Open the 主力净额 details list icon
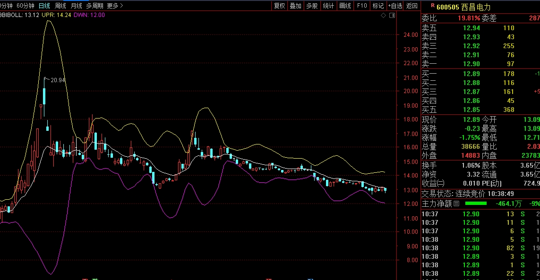The height and width of the screenshot is (280, 540). tap(456, 204)
